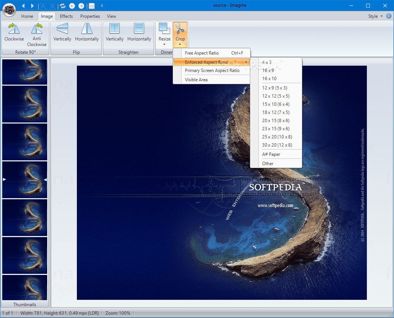Image resolution: width=394 pixels, height=318 pixels.
Task: Choose Primary Screen Aspect Ratio
Action: click(x=212, y=71)
